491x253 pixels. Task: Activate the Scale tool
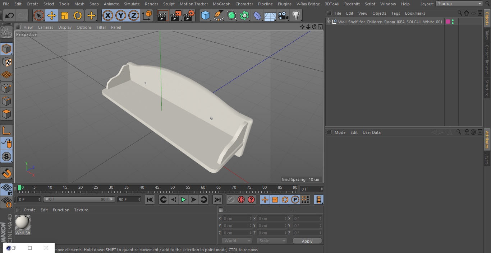(65, 16)
